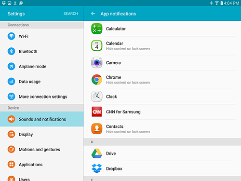This screenshot has width=241, height=181.
Task: Tap the download notification in status bar
Action: pyautogui.click(x=15, y=3)
